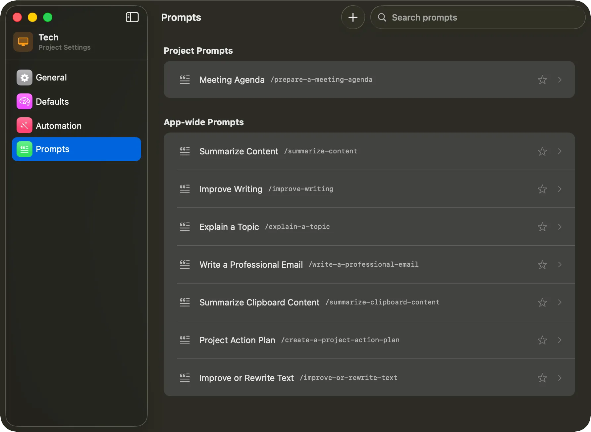This screenshot has width=591, height=432.
Task: Click the /improve-writing slug text
Action: pyautogui.click(x=301, y=189)
